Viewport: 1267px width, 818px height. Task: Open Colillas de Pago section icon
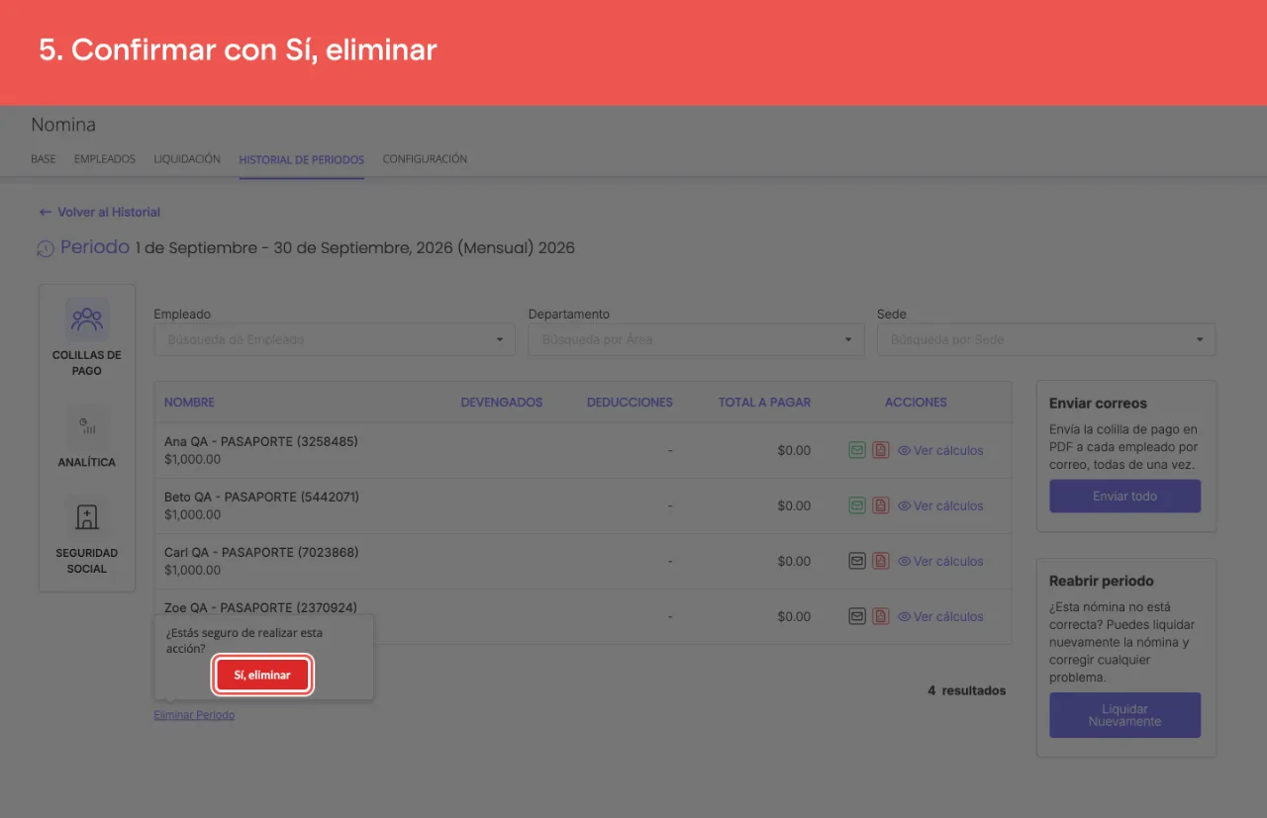click(87, 319)
